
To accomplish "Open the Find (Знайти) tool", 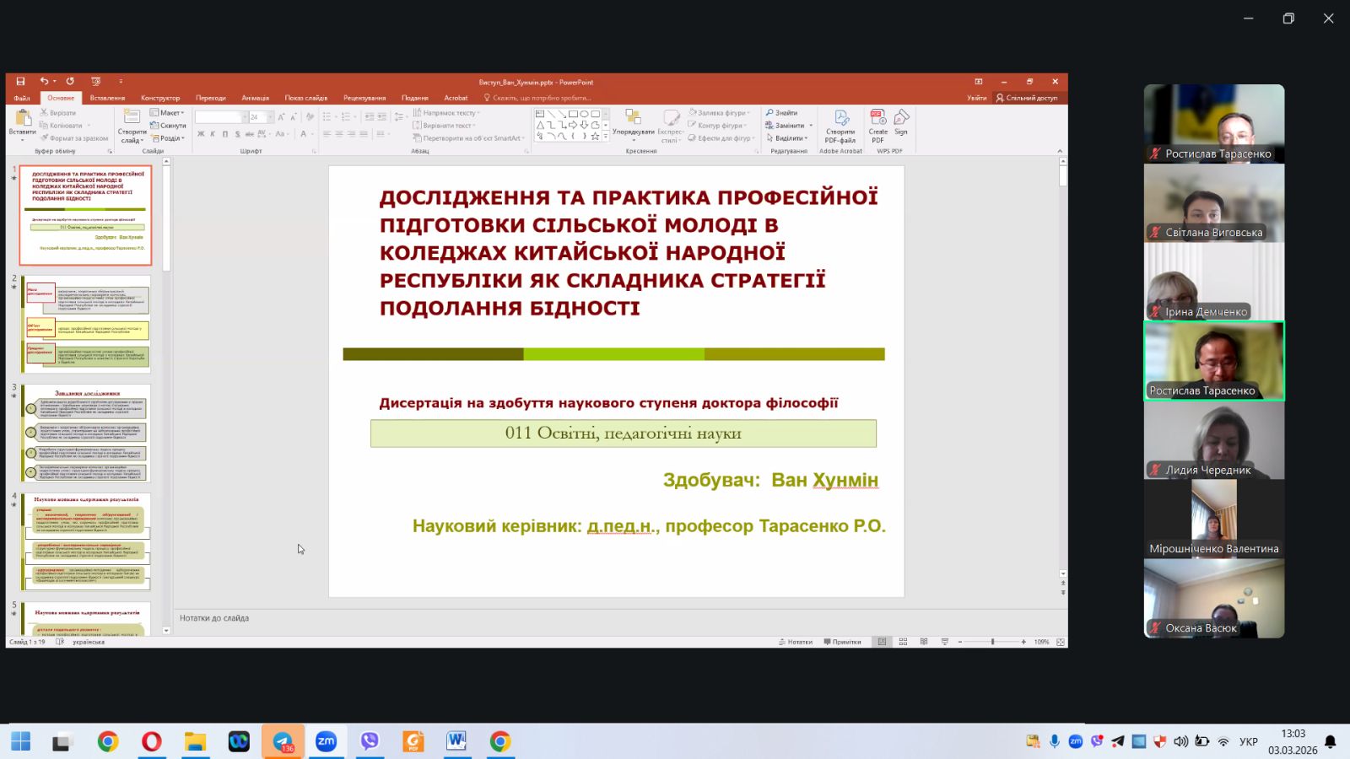I will tap(781, 113).
